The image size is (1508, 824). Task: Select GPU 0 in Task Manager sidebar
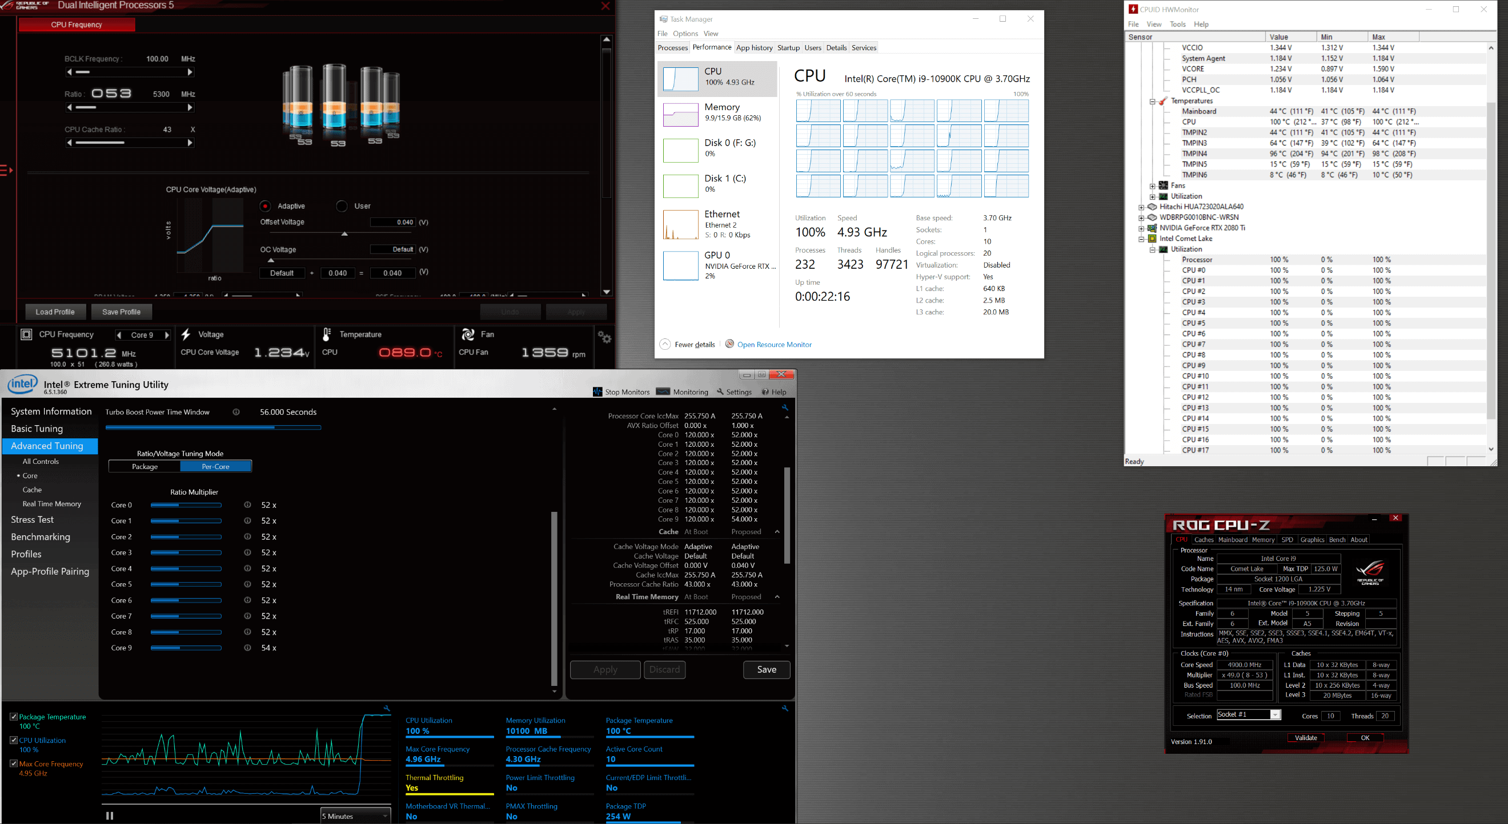point(717,265)
